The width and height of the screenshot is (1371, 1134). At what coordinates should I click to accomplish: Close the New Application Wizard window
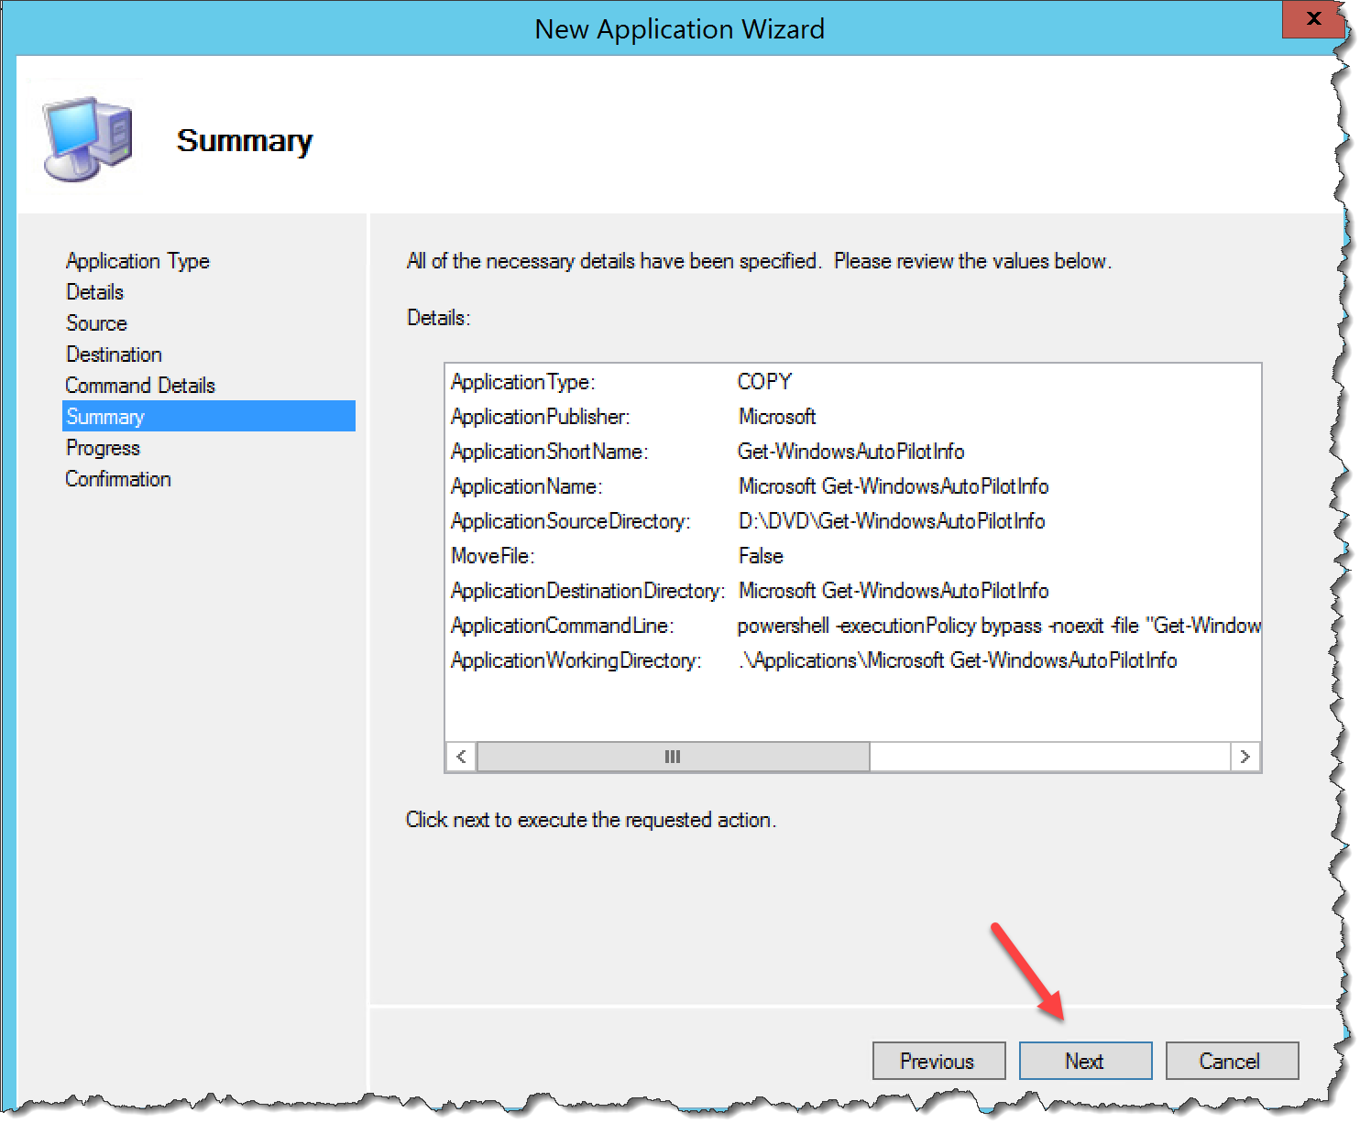(1314, 19)
